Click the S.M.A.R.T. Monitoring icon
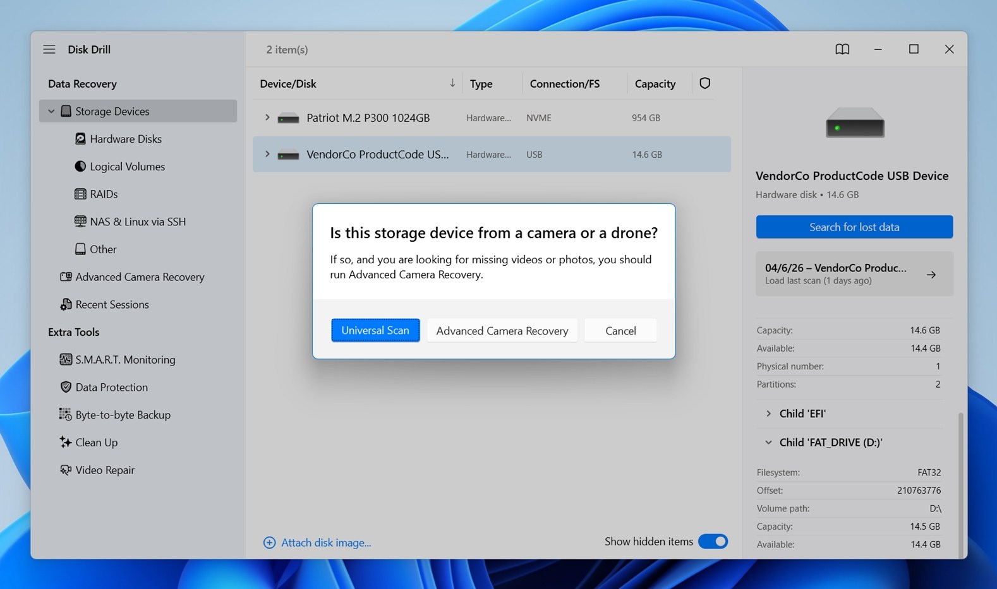The image size is (997, 589). coord(66,360)
